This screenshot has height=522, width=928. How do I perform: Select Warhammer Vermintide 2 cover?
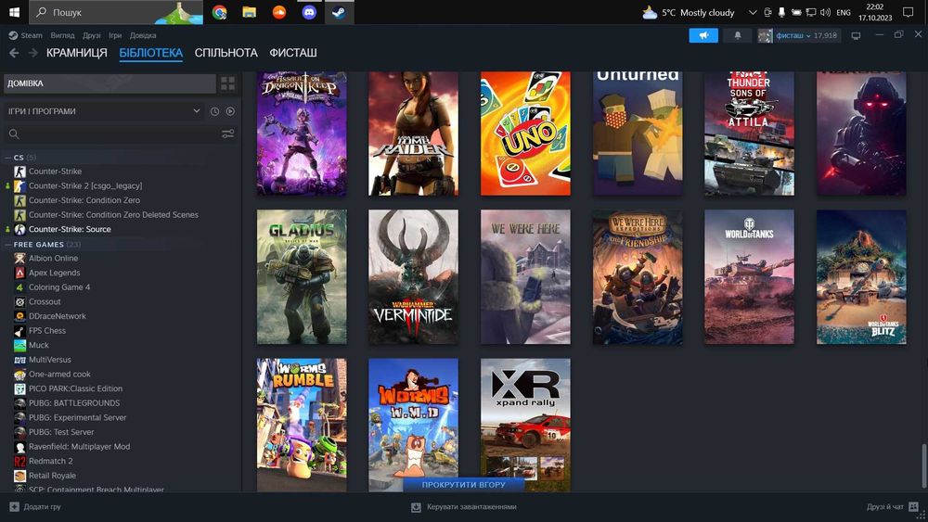coord(413,276)
